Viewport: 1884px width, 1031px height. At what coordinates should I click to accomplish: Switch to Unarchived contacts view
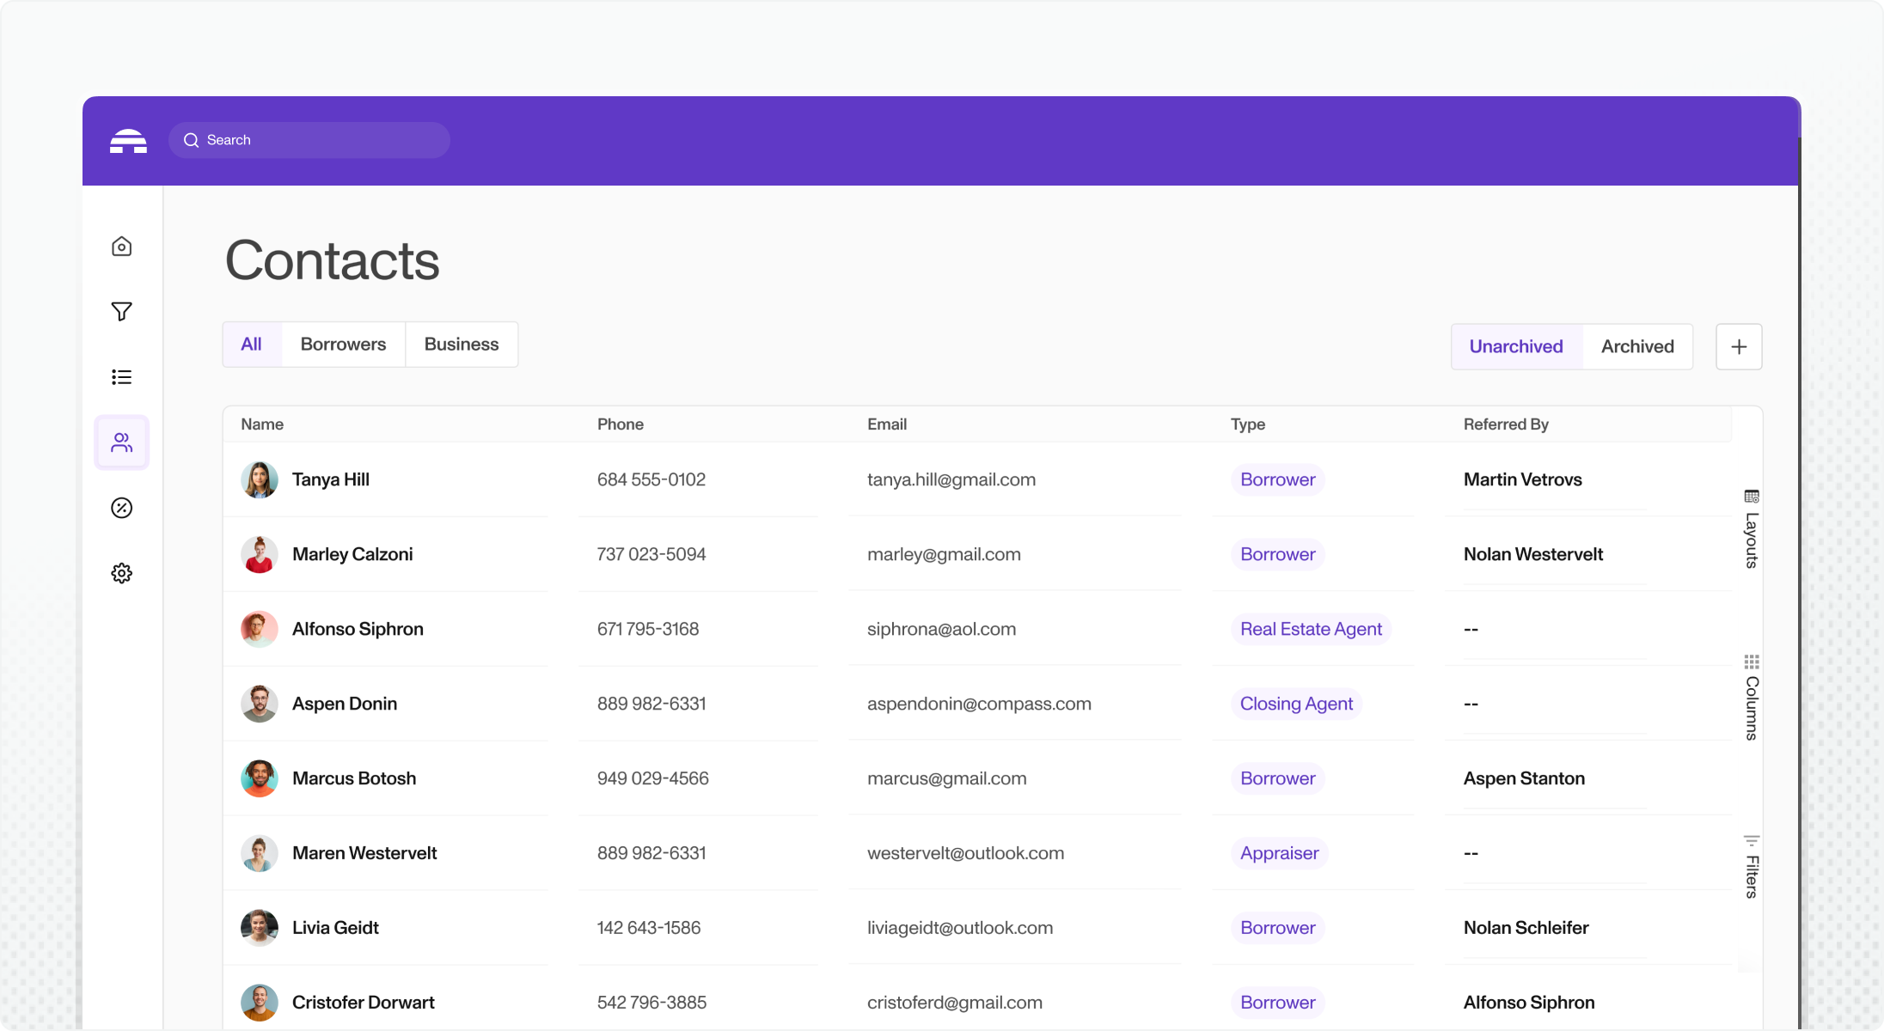click(x=1515, y=347)
